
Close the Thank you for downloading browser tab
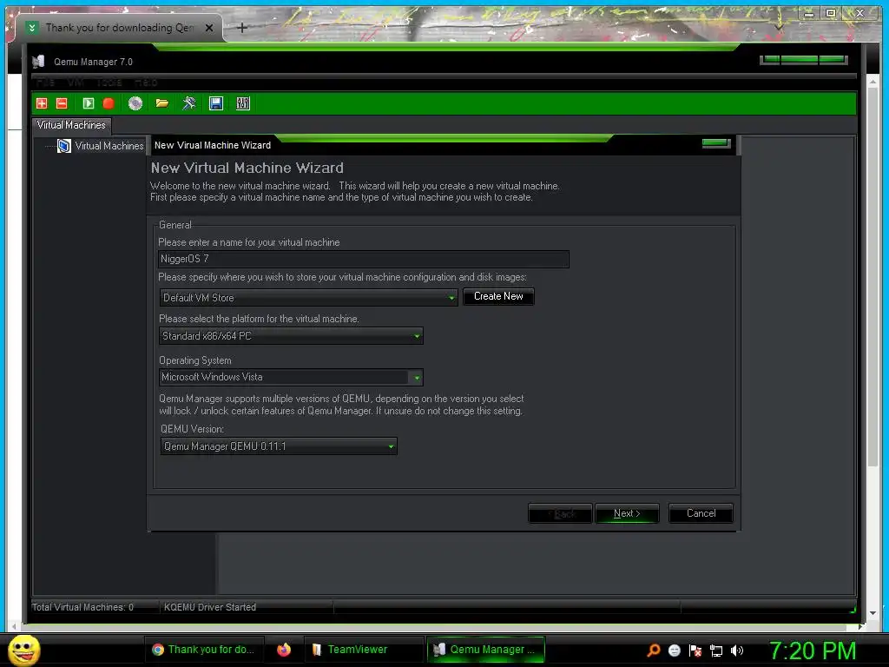pos(209,27)
